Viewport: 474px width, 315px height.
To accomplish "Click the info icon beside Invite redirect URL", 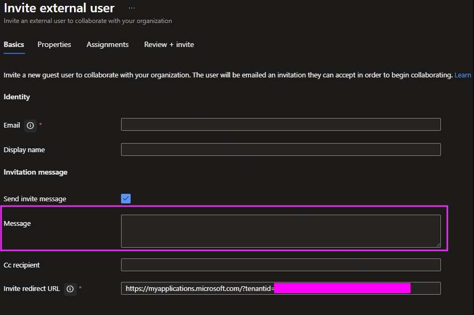I will coord(70,289).
